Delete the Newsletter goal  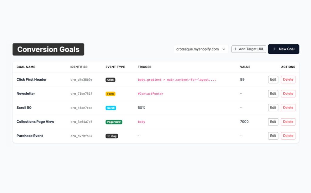click(288, 94)
